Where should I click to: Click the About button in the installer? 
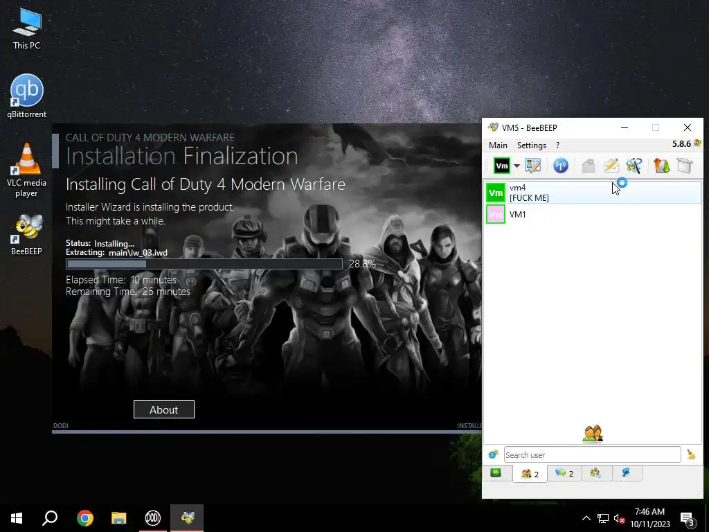coord(163,409)
